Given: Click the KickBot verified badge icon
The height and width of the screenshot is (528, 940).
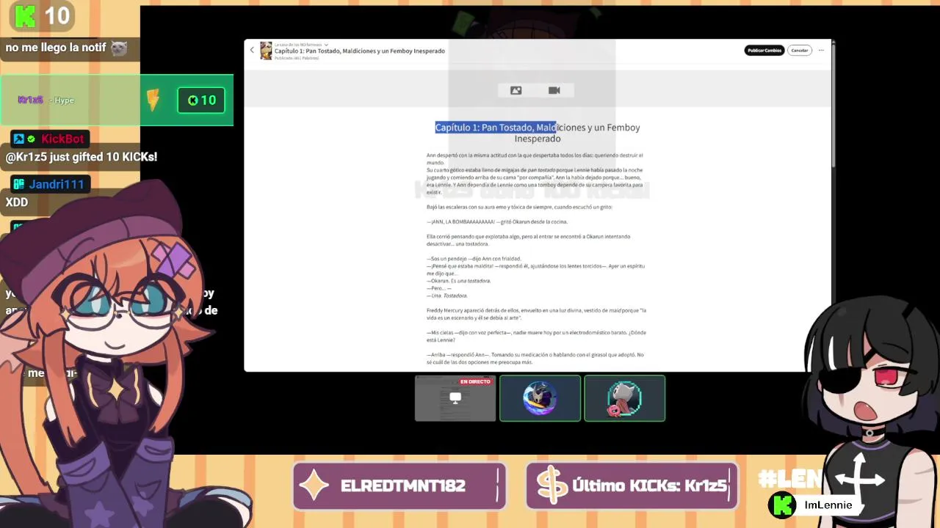Looking at the screenshot, I should click(x=31, y=139).
